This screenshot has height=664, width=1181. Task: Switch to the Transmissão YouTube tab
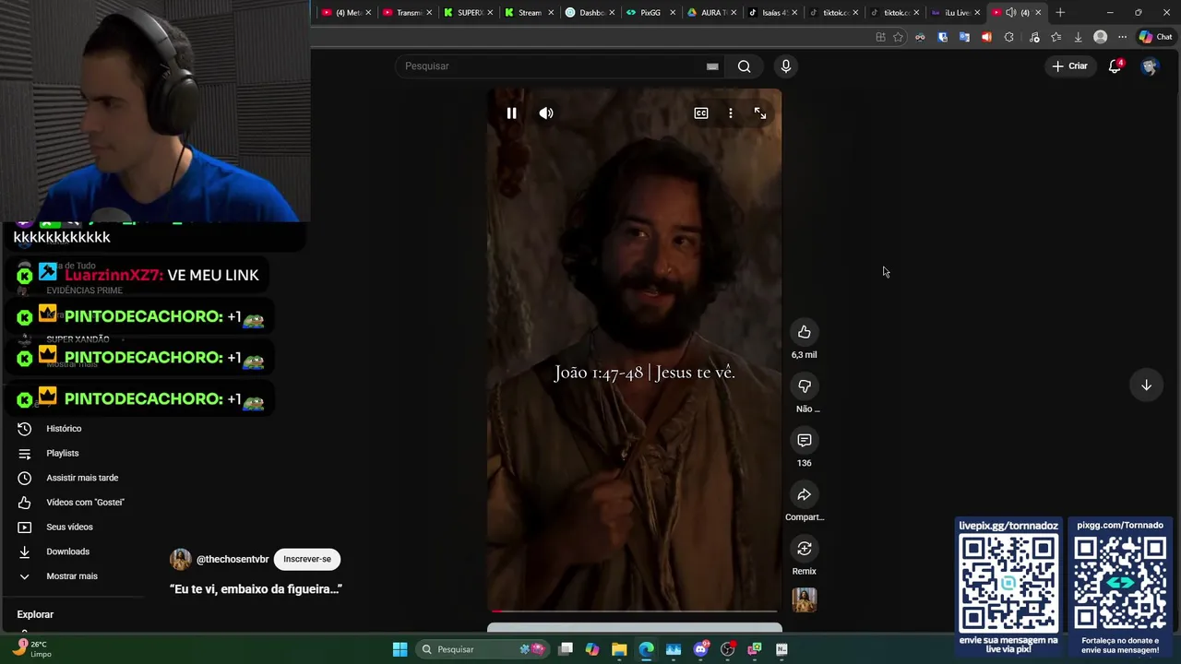(407, 12)
